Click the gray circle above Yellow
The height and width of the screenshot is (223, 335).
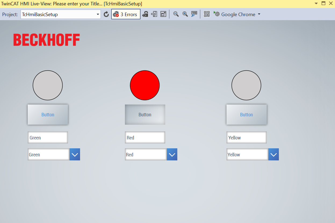[246, 85]
